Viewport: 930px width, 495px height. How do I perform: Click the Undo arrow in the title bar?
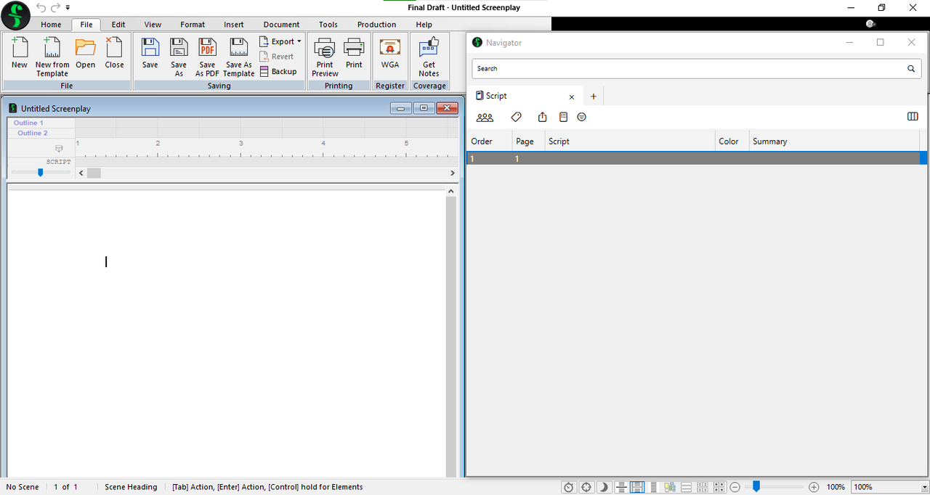click(41, 7)
